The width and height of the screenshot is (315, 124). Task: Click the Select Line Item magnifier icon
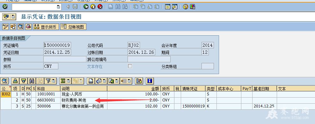click(21, 27)
